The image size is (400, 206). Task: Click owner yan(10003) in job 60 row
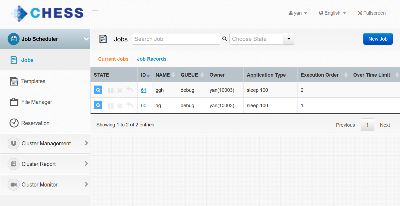point(222,106)
